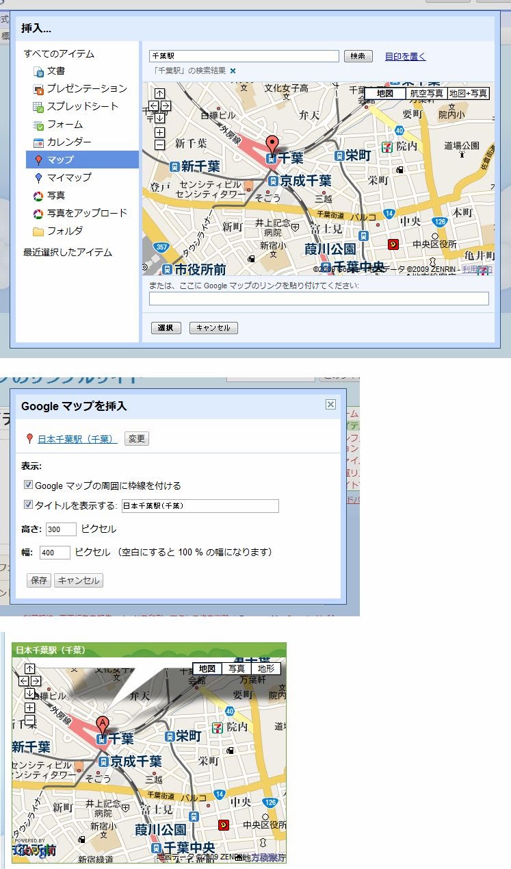Viewport: 511px width, 869px height.
Task: Zoom in on the embedded bottom map
Action: [29, 707]
